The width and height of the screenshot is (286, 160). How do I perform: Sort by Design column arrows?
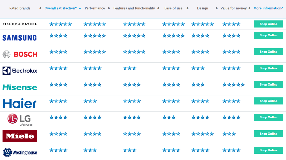pyautogui.click(x=217, y=8)
